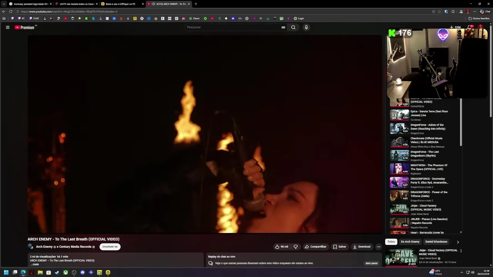The width and height of the screenshot is (493, 277).
Task: Switch to mortuary assistant browser tab
Action: (x=30, y=4)
